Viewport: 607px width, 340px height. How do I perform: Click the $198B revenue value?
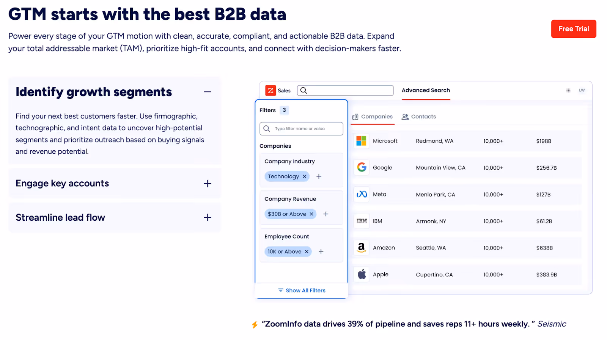click(544, 141)
